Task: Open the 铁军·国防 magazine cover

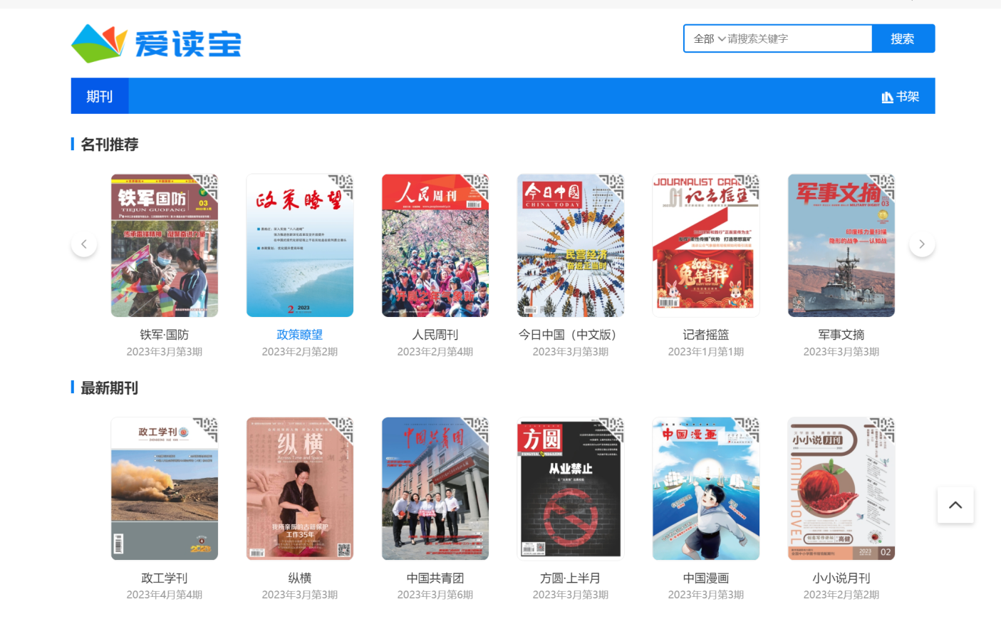Action: click(x=165, y=245)
